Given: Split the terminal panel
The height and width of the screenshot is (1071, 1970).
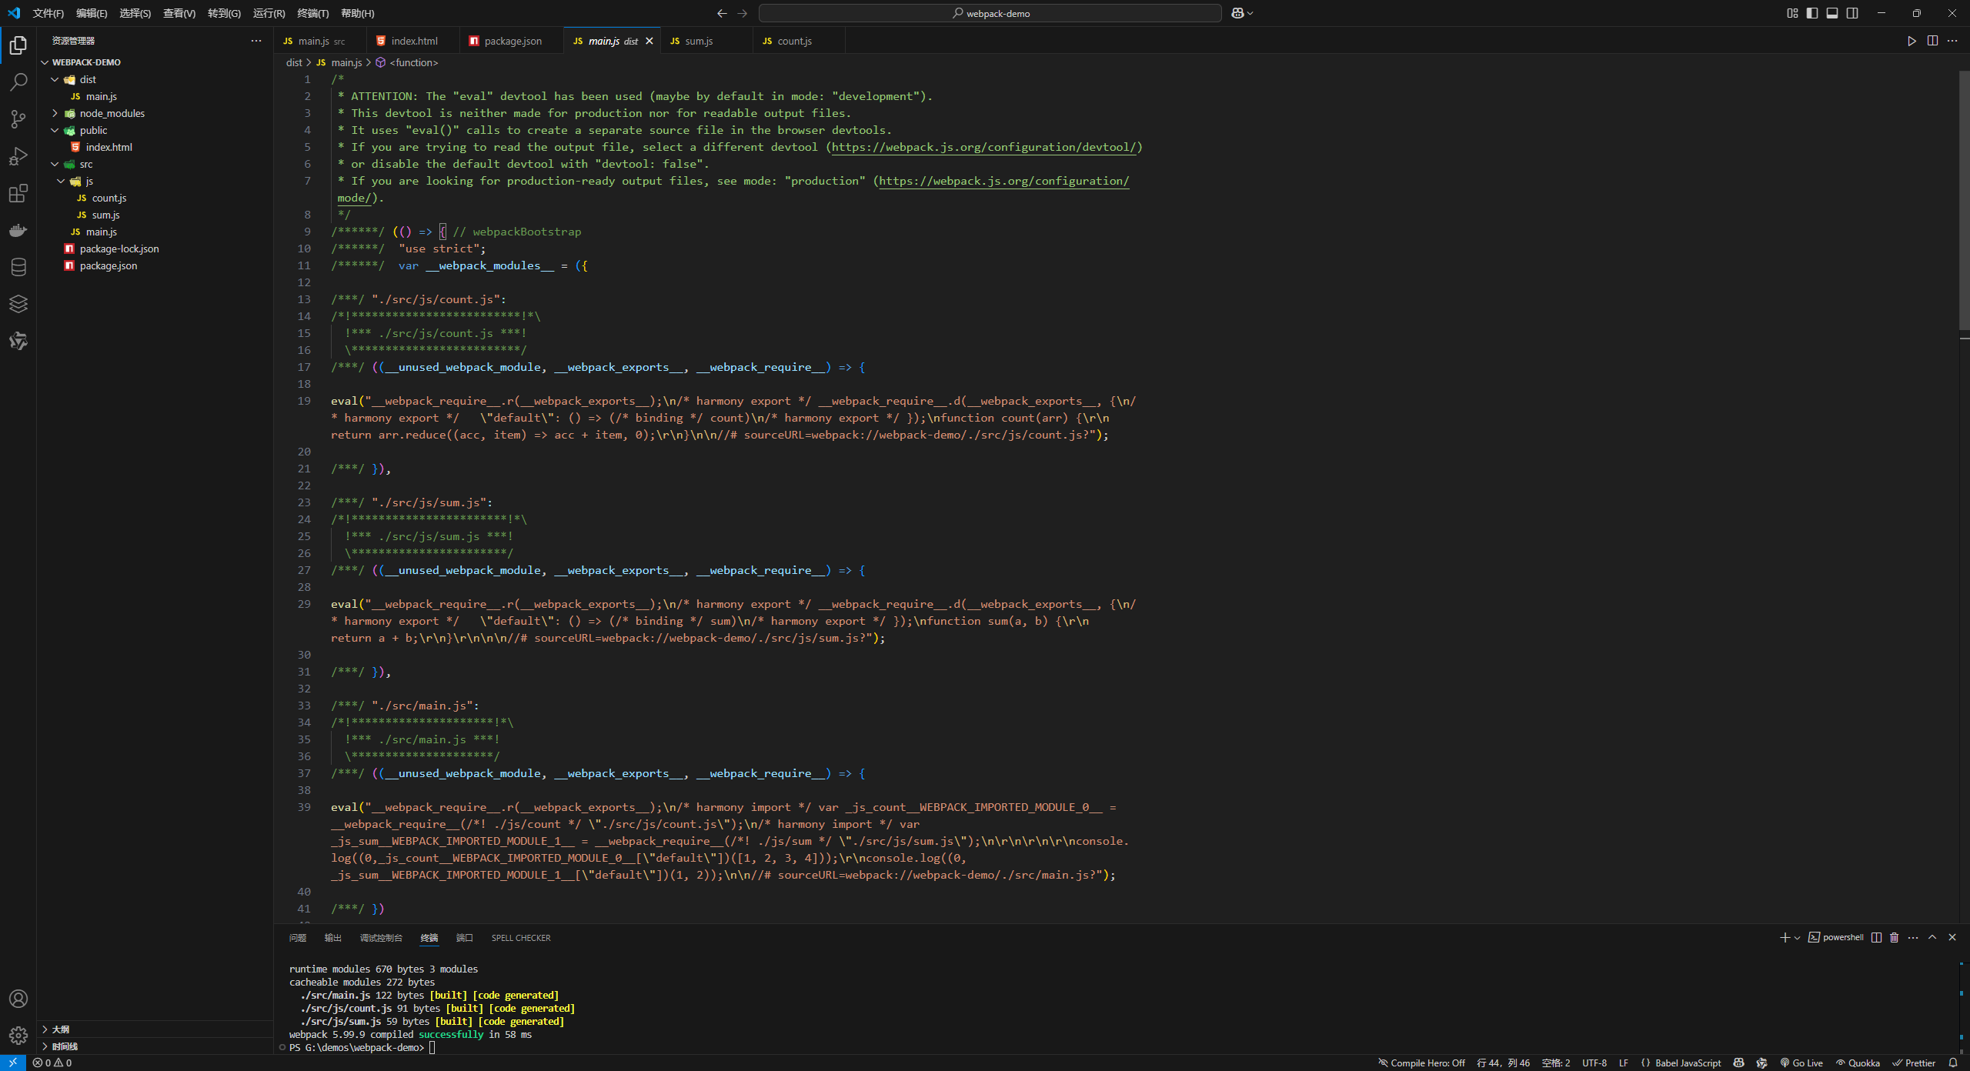Looking at the screenshot, I should 1876,937.
